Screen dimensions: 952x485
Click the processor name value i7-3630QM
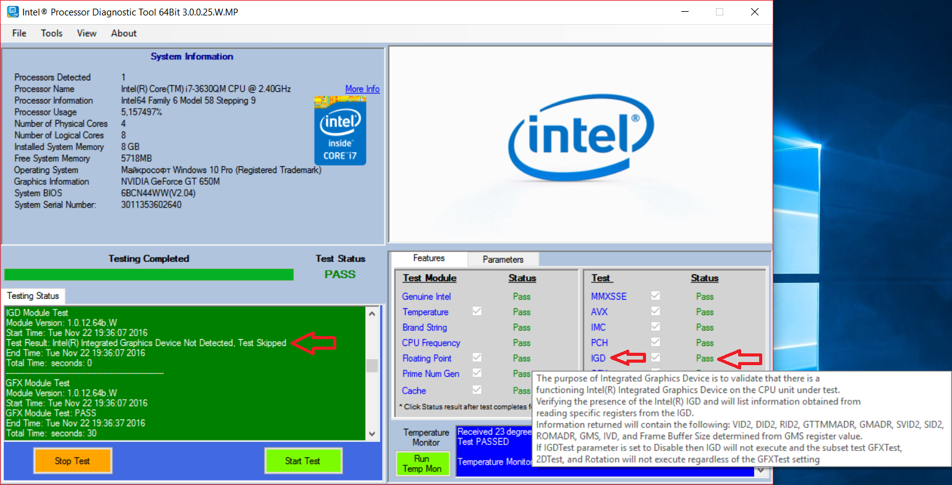pyautogui.click(x=206, y=89)
